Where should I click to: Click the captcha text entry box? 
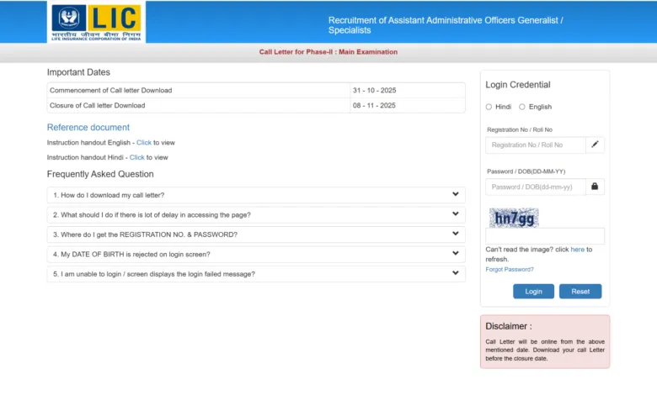545,236
